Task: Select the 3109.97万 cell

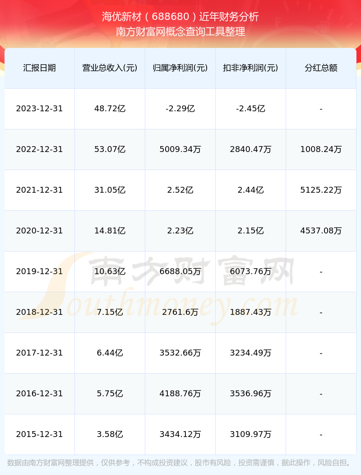Action: coord(251,434)
